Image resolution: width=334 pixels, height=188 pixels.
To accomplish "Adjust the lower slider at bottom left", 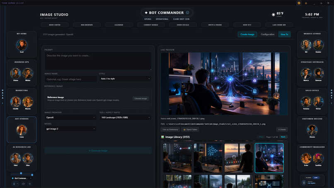I will tap(22, 175).
